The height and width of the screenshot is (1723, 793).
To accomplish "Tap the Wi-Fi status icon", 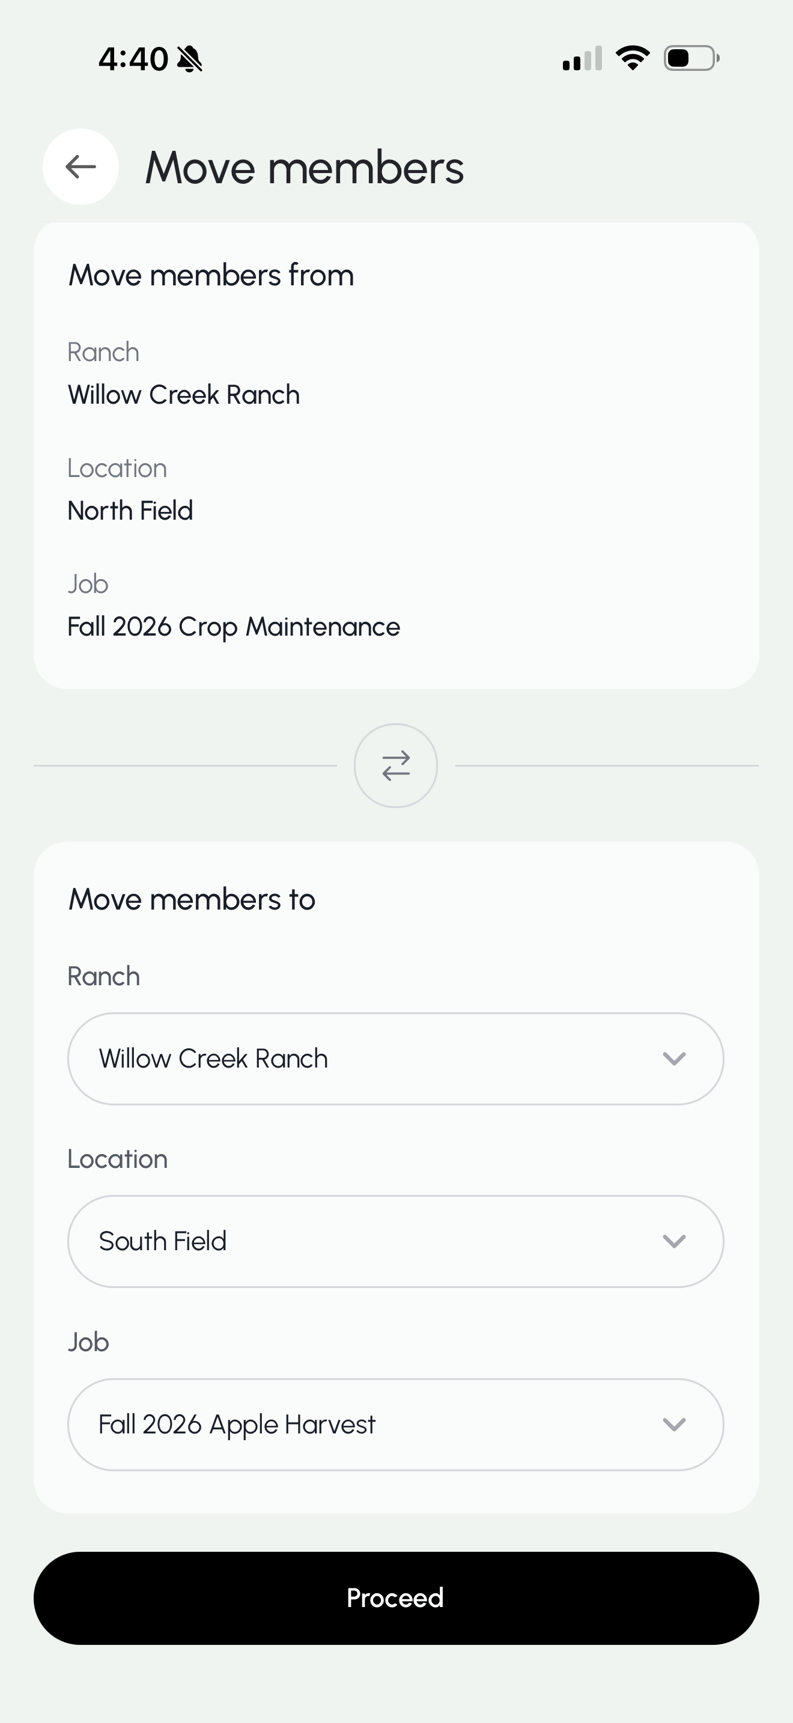I will click(x=633, y=58).
